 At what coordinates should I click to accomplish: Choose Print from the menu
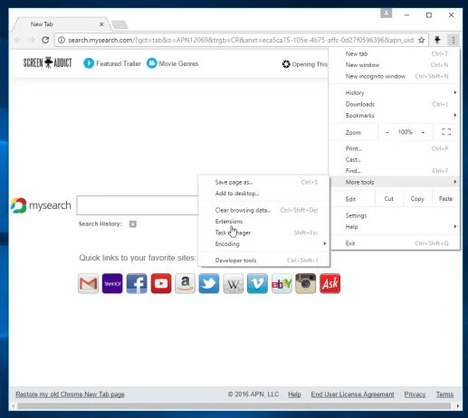pos(395,148)
